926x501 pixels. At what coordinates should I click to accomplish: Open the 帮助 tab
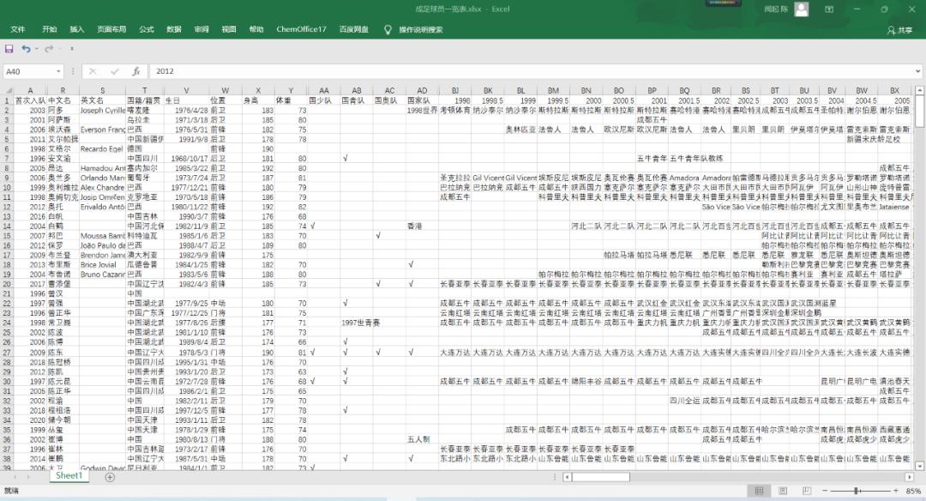point(256,29)
